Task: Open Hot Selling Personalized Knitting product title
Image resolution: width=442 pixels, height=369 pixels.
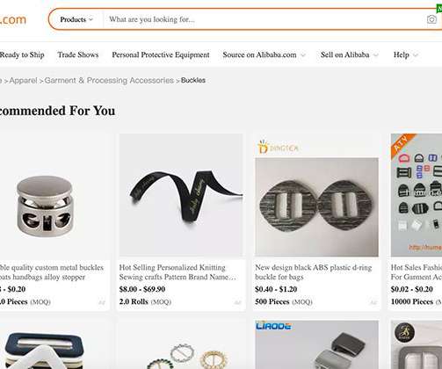Action: point(178,272)
